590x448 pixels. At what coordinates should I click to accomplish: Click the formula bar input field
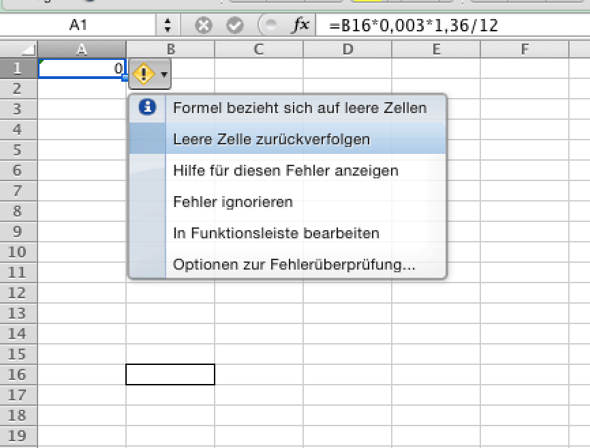(x=452, y=25)
